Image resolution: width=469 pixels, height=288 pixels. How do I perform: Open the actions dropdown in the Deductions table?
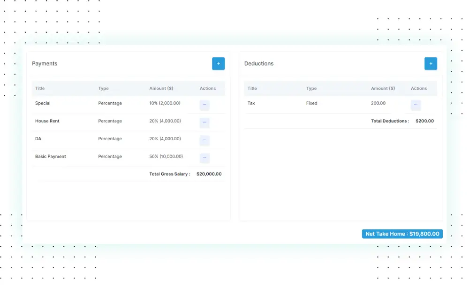(x=416, y=105)
